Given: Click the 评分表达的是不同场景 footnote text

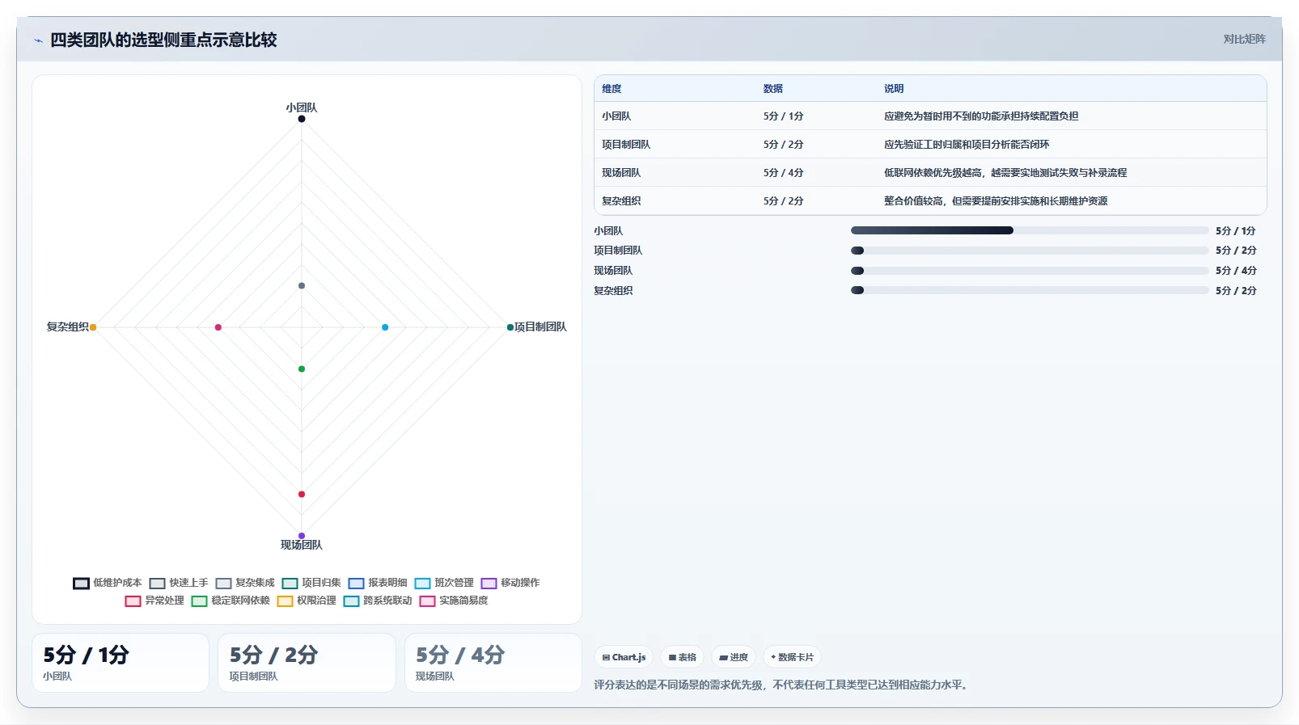Looking at the screenshot, I should [x=782, y=685].
